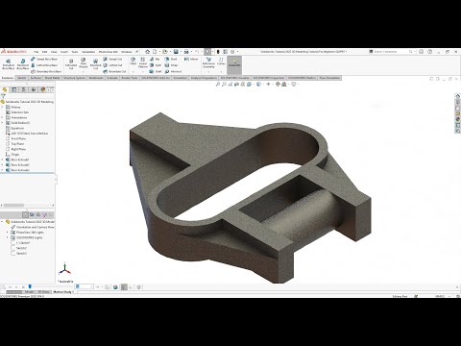Switch to the Sheet Metal ribbon tab
This screenshot has height=346, width=461.
point(53,78)
